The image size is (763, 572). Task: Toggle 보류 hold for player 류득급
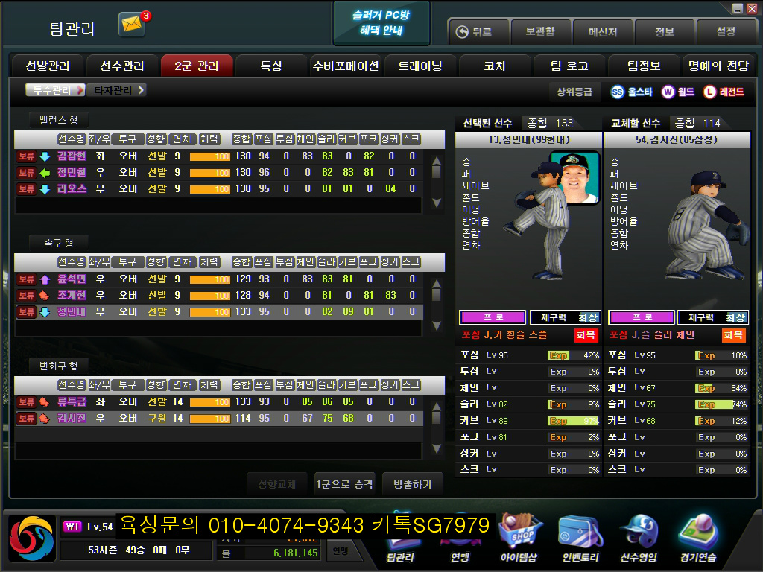(27, 402)
